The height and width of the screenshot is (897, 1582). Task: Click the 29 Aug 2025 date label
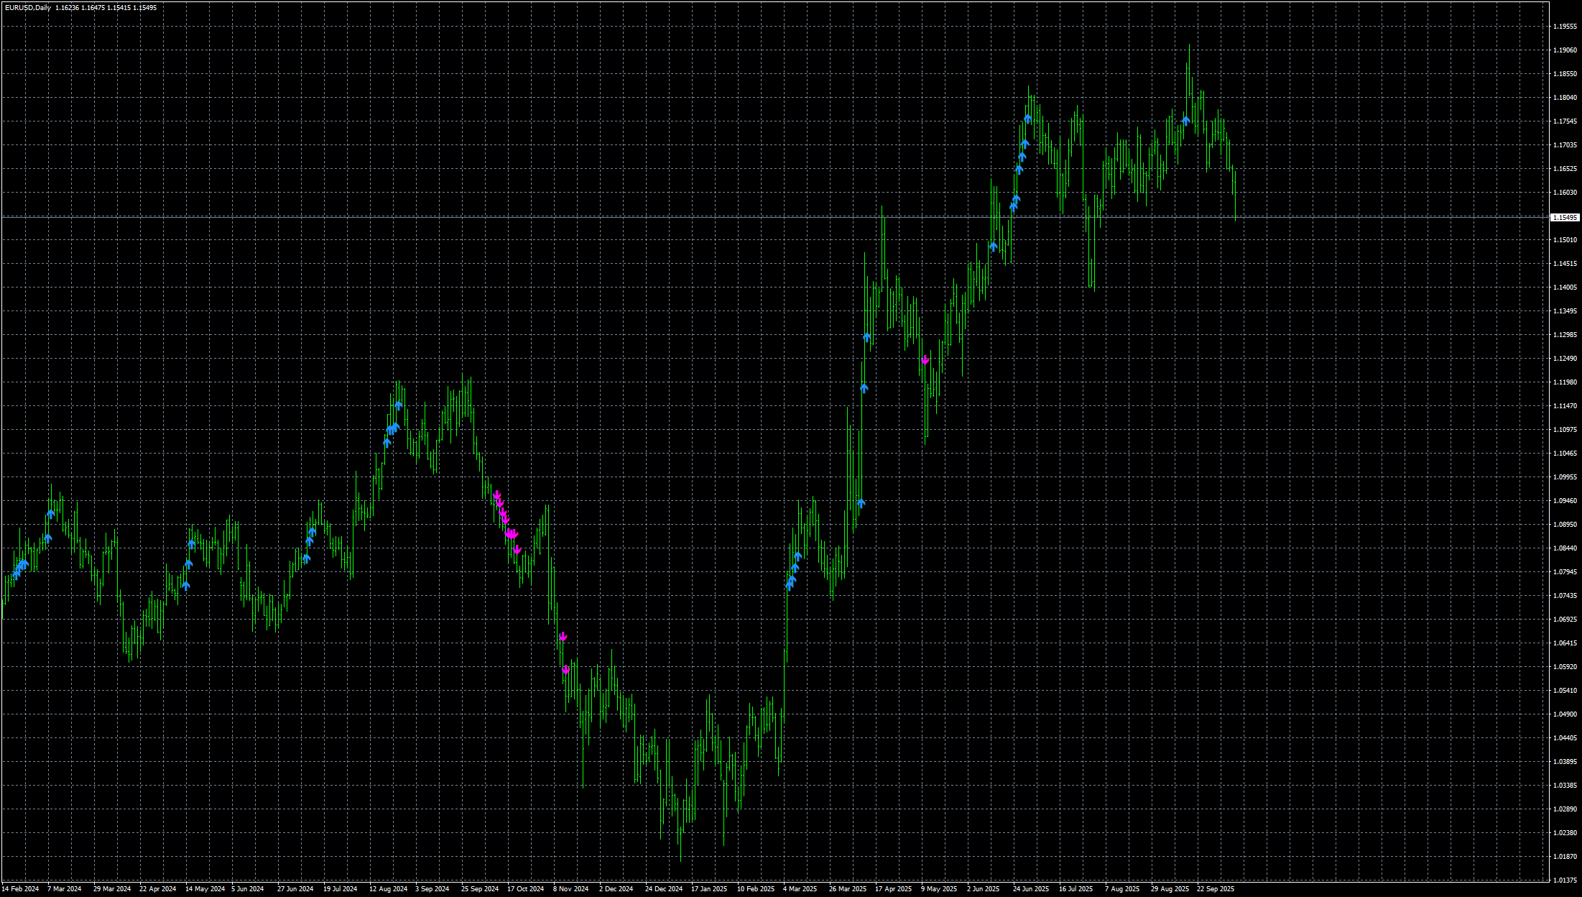point(1170,889)
